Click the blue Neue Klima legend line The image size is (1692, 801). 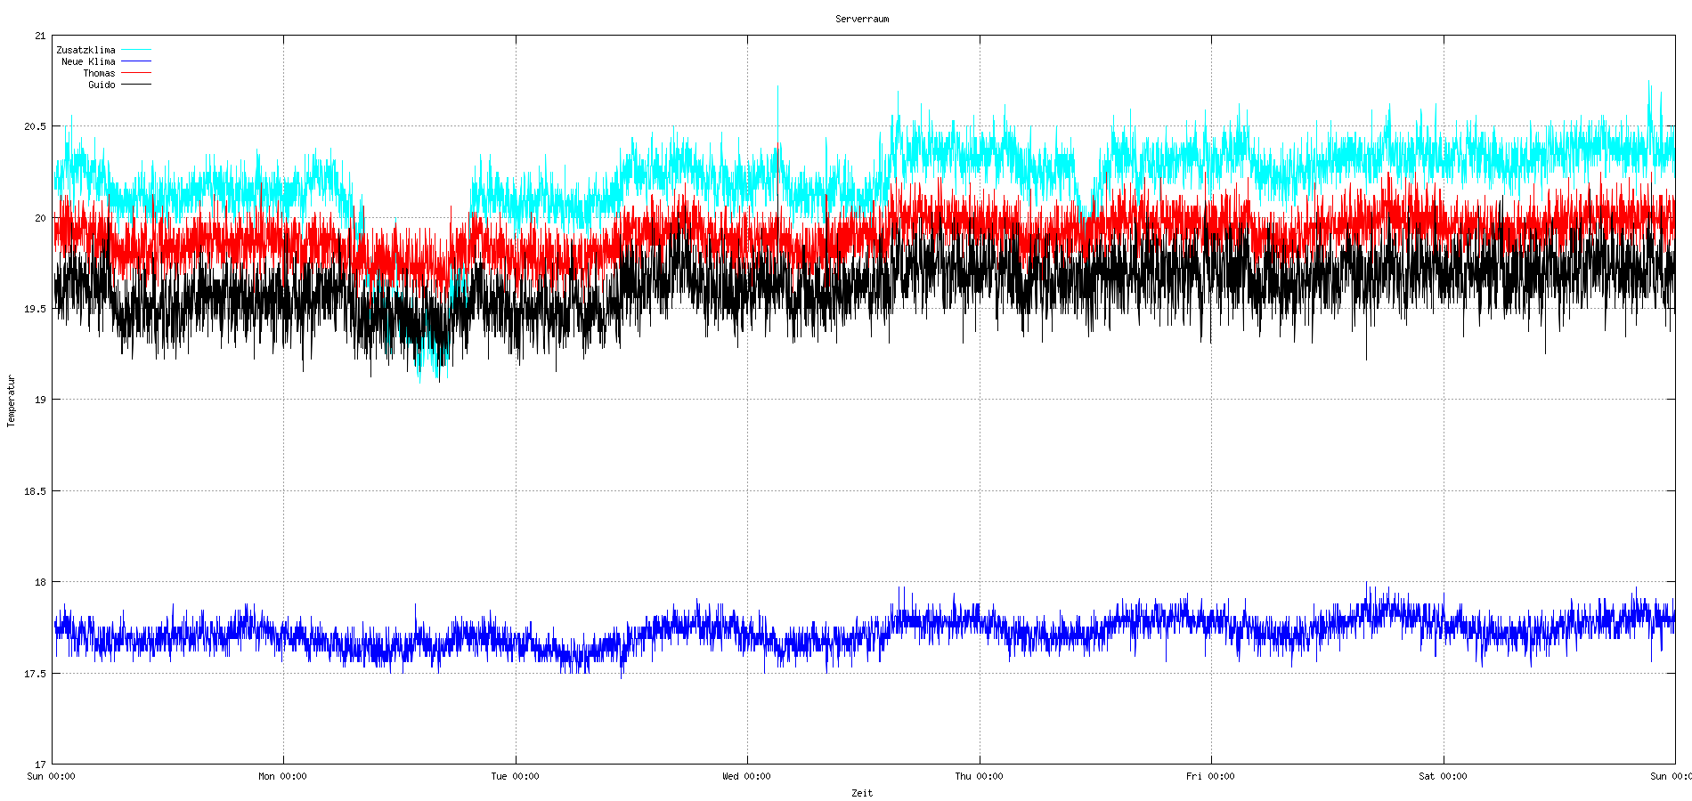click(136, 61)
